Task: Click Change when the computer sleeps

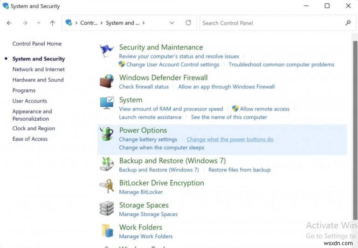Action: point(161,147)
